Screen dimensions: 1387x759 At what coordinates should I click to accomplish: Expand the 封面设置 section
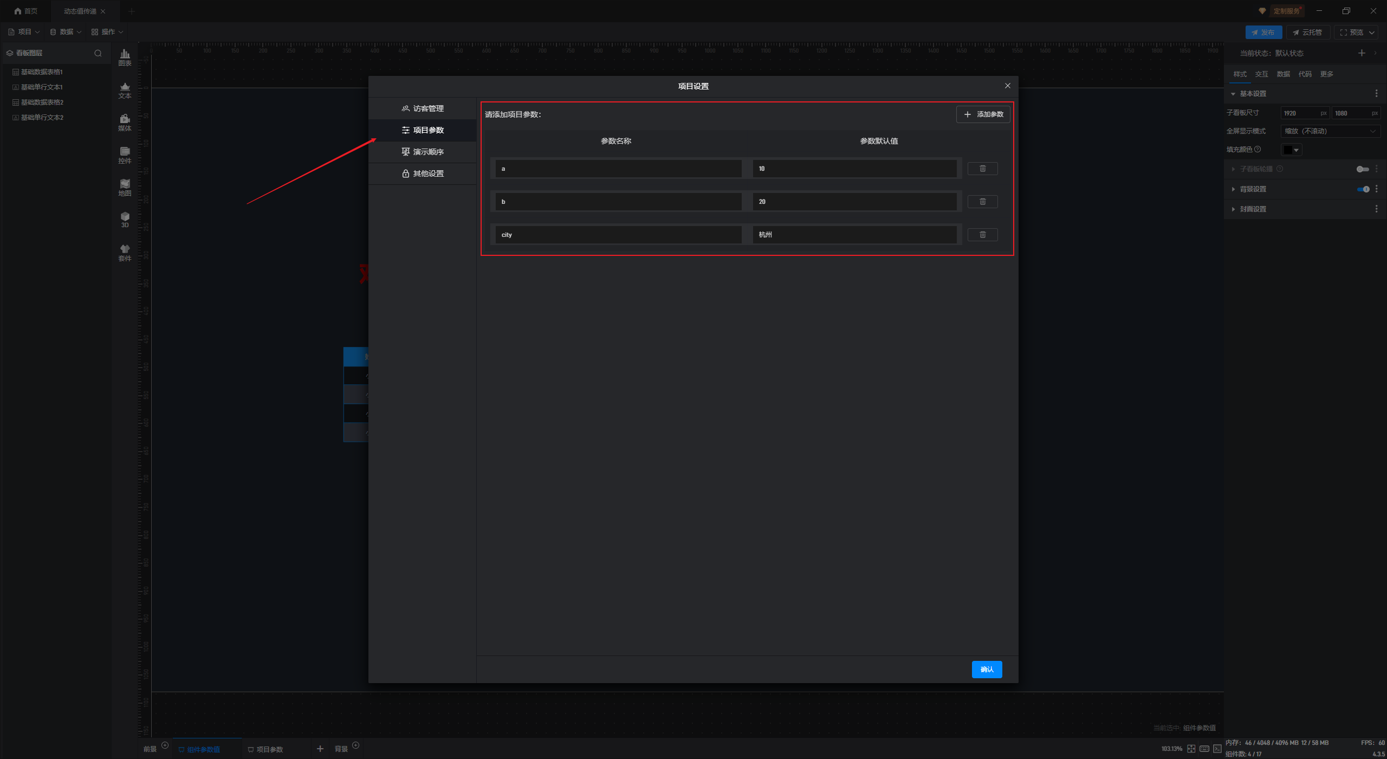pyautogui.click(x=1253, y=209)
